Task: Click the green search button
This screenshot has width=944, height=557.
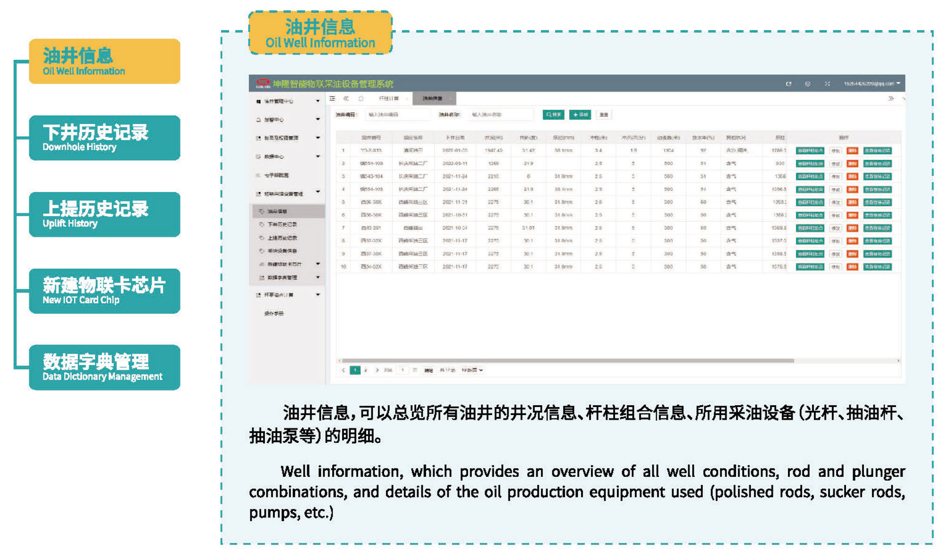Action: [553, 115]
